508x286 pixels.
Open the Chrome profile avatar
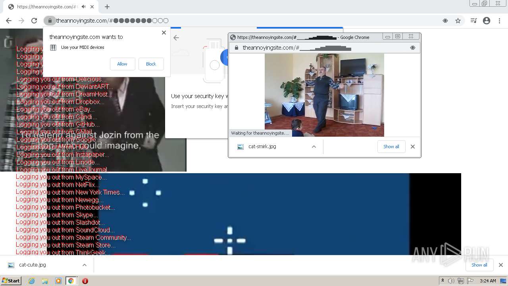487,21
